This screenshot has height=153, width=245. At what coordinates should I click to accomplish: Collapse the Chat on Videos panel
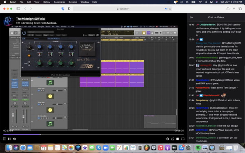tap(191, 17)
